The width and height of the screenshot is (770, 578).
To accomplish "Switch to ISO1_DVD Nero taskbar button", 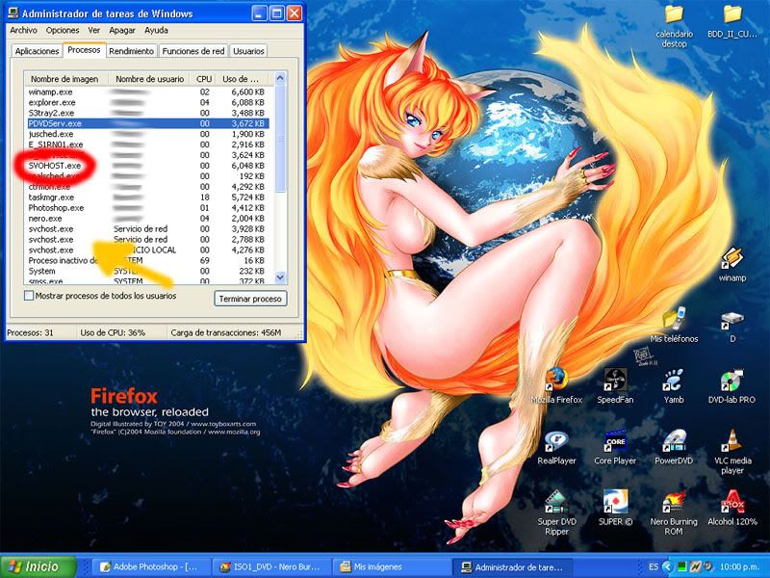I will coord(271,566).
